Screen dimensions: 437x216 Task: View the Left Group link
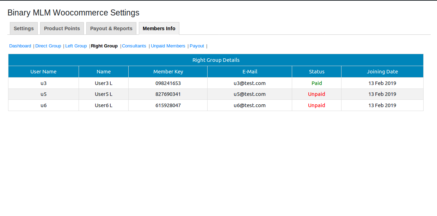[x=76, y=46]
